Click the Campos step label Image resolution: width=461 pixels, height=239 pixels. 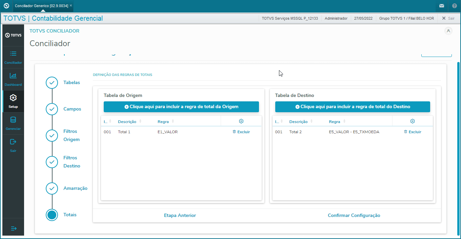(72, 109)
